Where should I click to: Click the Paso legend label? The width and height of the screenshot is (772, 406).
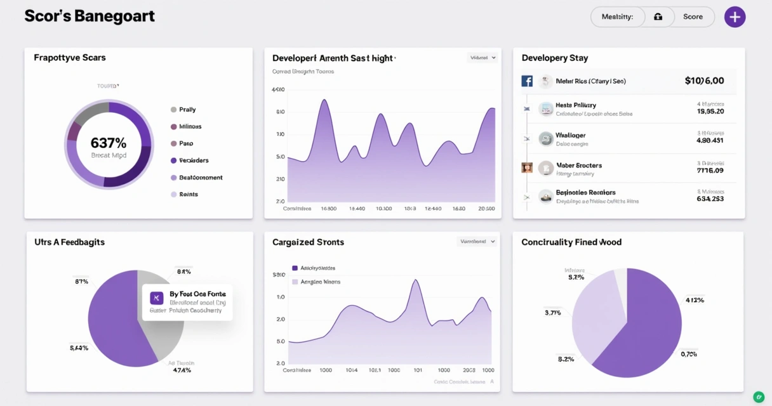coord(186,143)
